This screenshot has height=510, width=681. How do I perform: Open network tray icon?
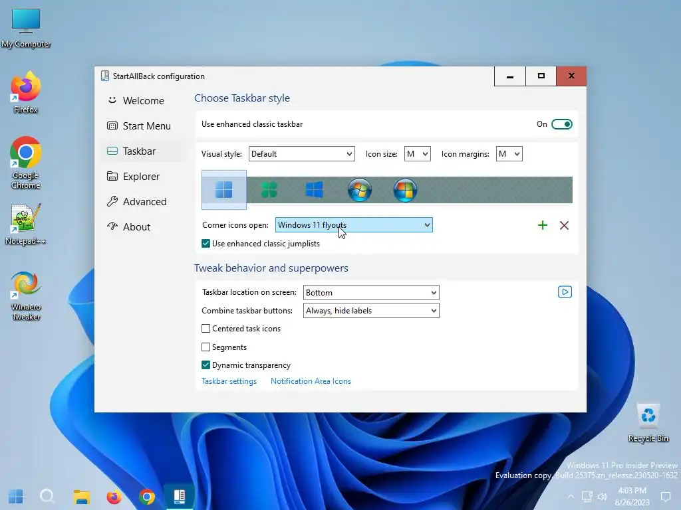click(x=587, y=497)
